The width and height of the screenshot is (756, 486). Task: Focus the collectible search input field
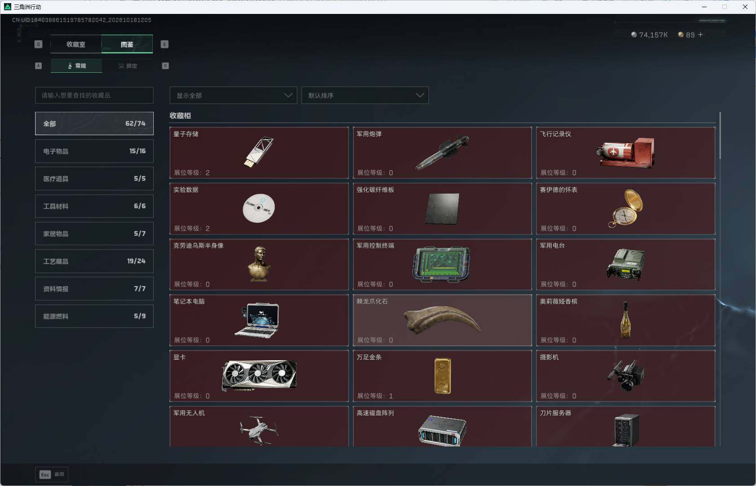tap(94, 95)
